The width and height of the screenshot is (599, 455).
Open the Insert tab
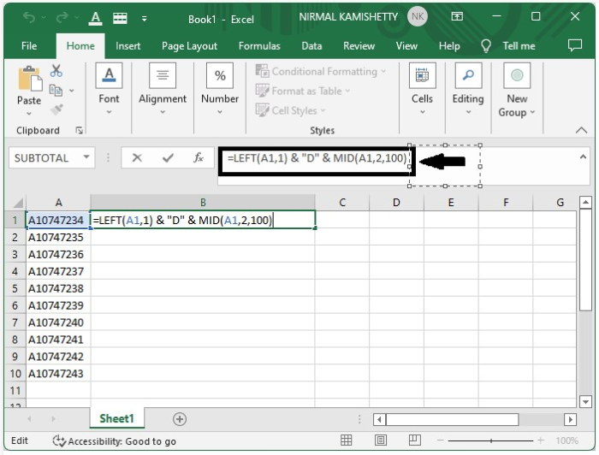[128, 46]
